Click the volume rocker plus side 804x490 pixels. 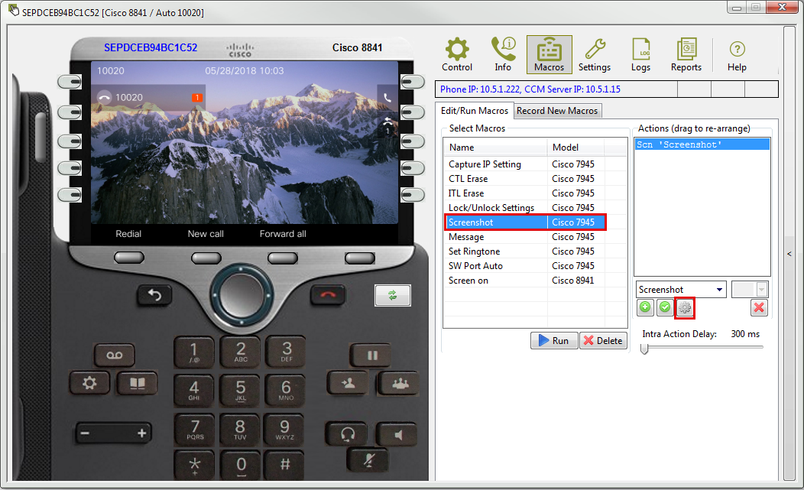point(142,433)
